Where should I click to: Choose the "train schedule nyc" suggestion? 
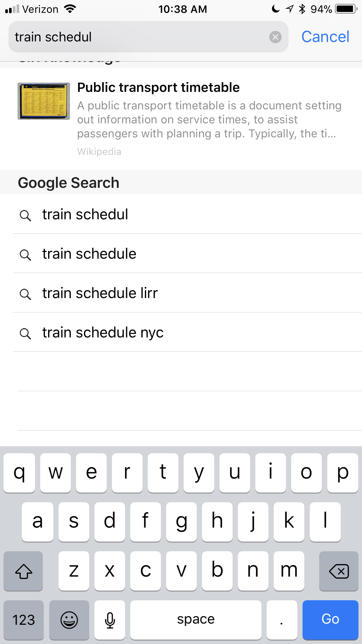point(103,332)
